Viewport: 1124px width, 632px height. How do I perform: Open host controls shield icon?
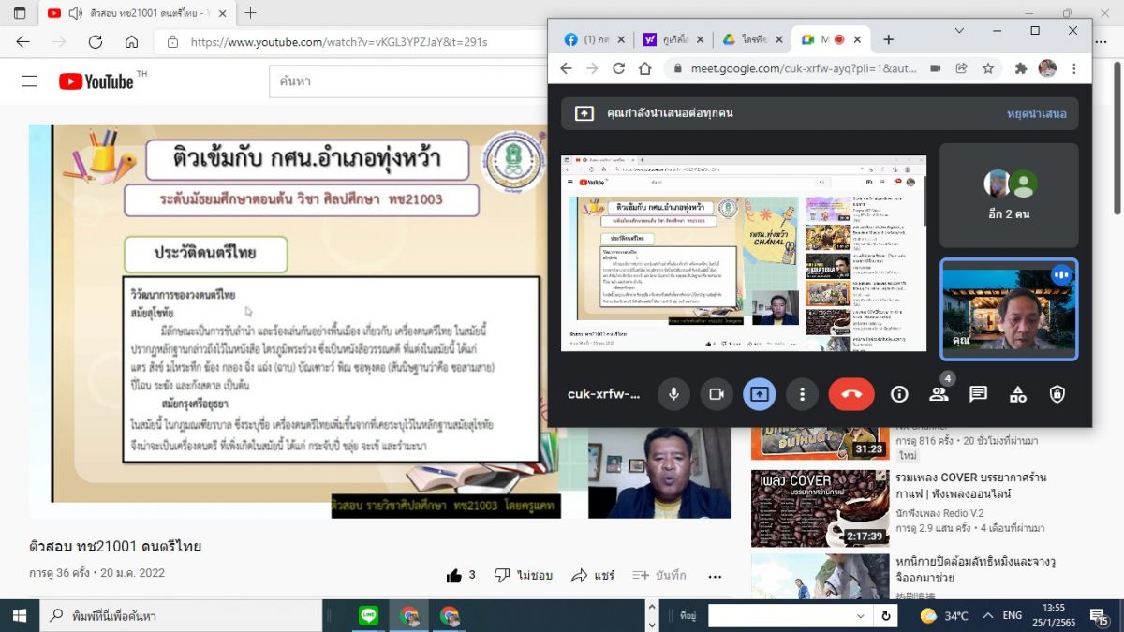pyautogui.click(x=1057, y=394)
